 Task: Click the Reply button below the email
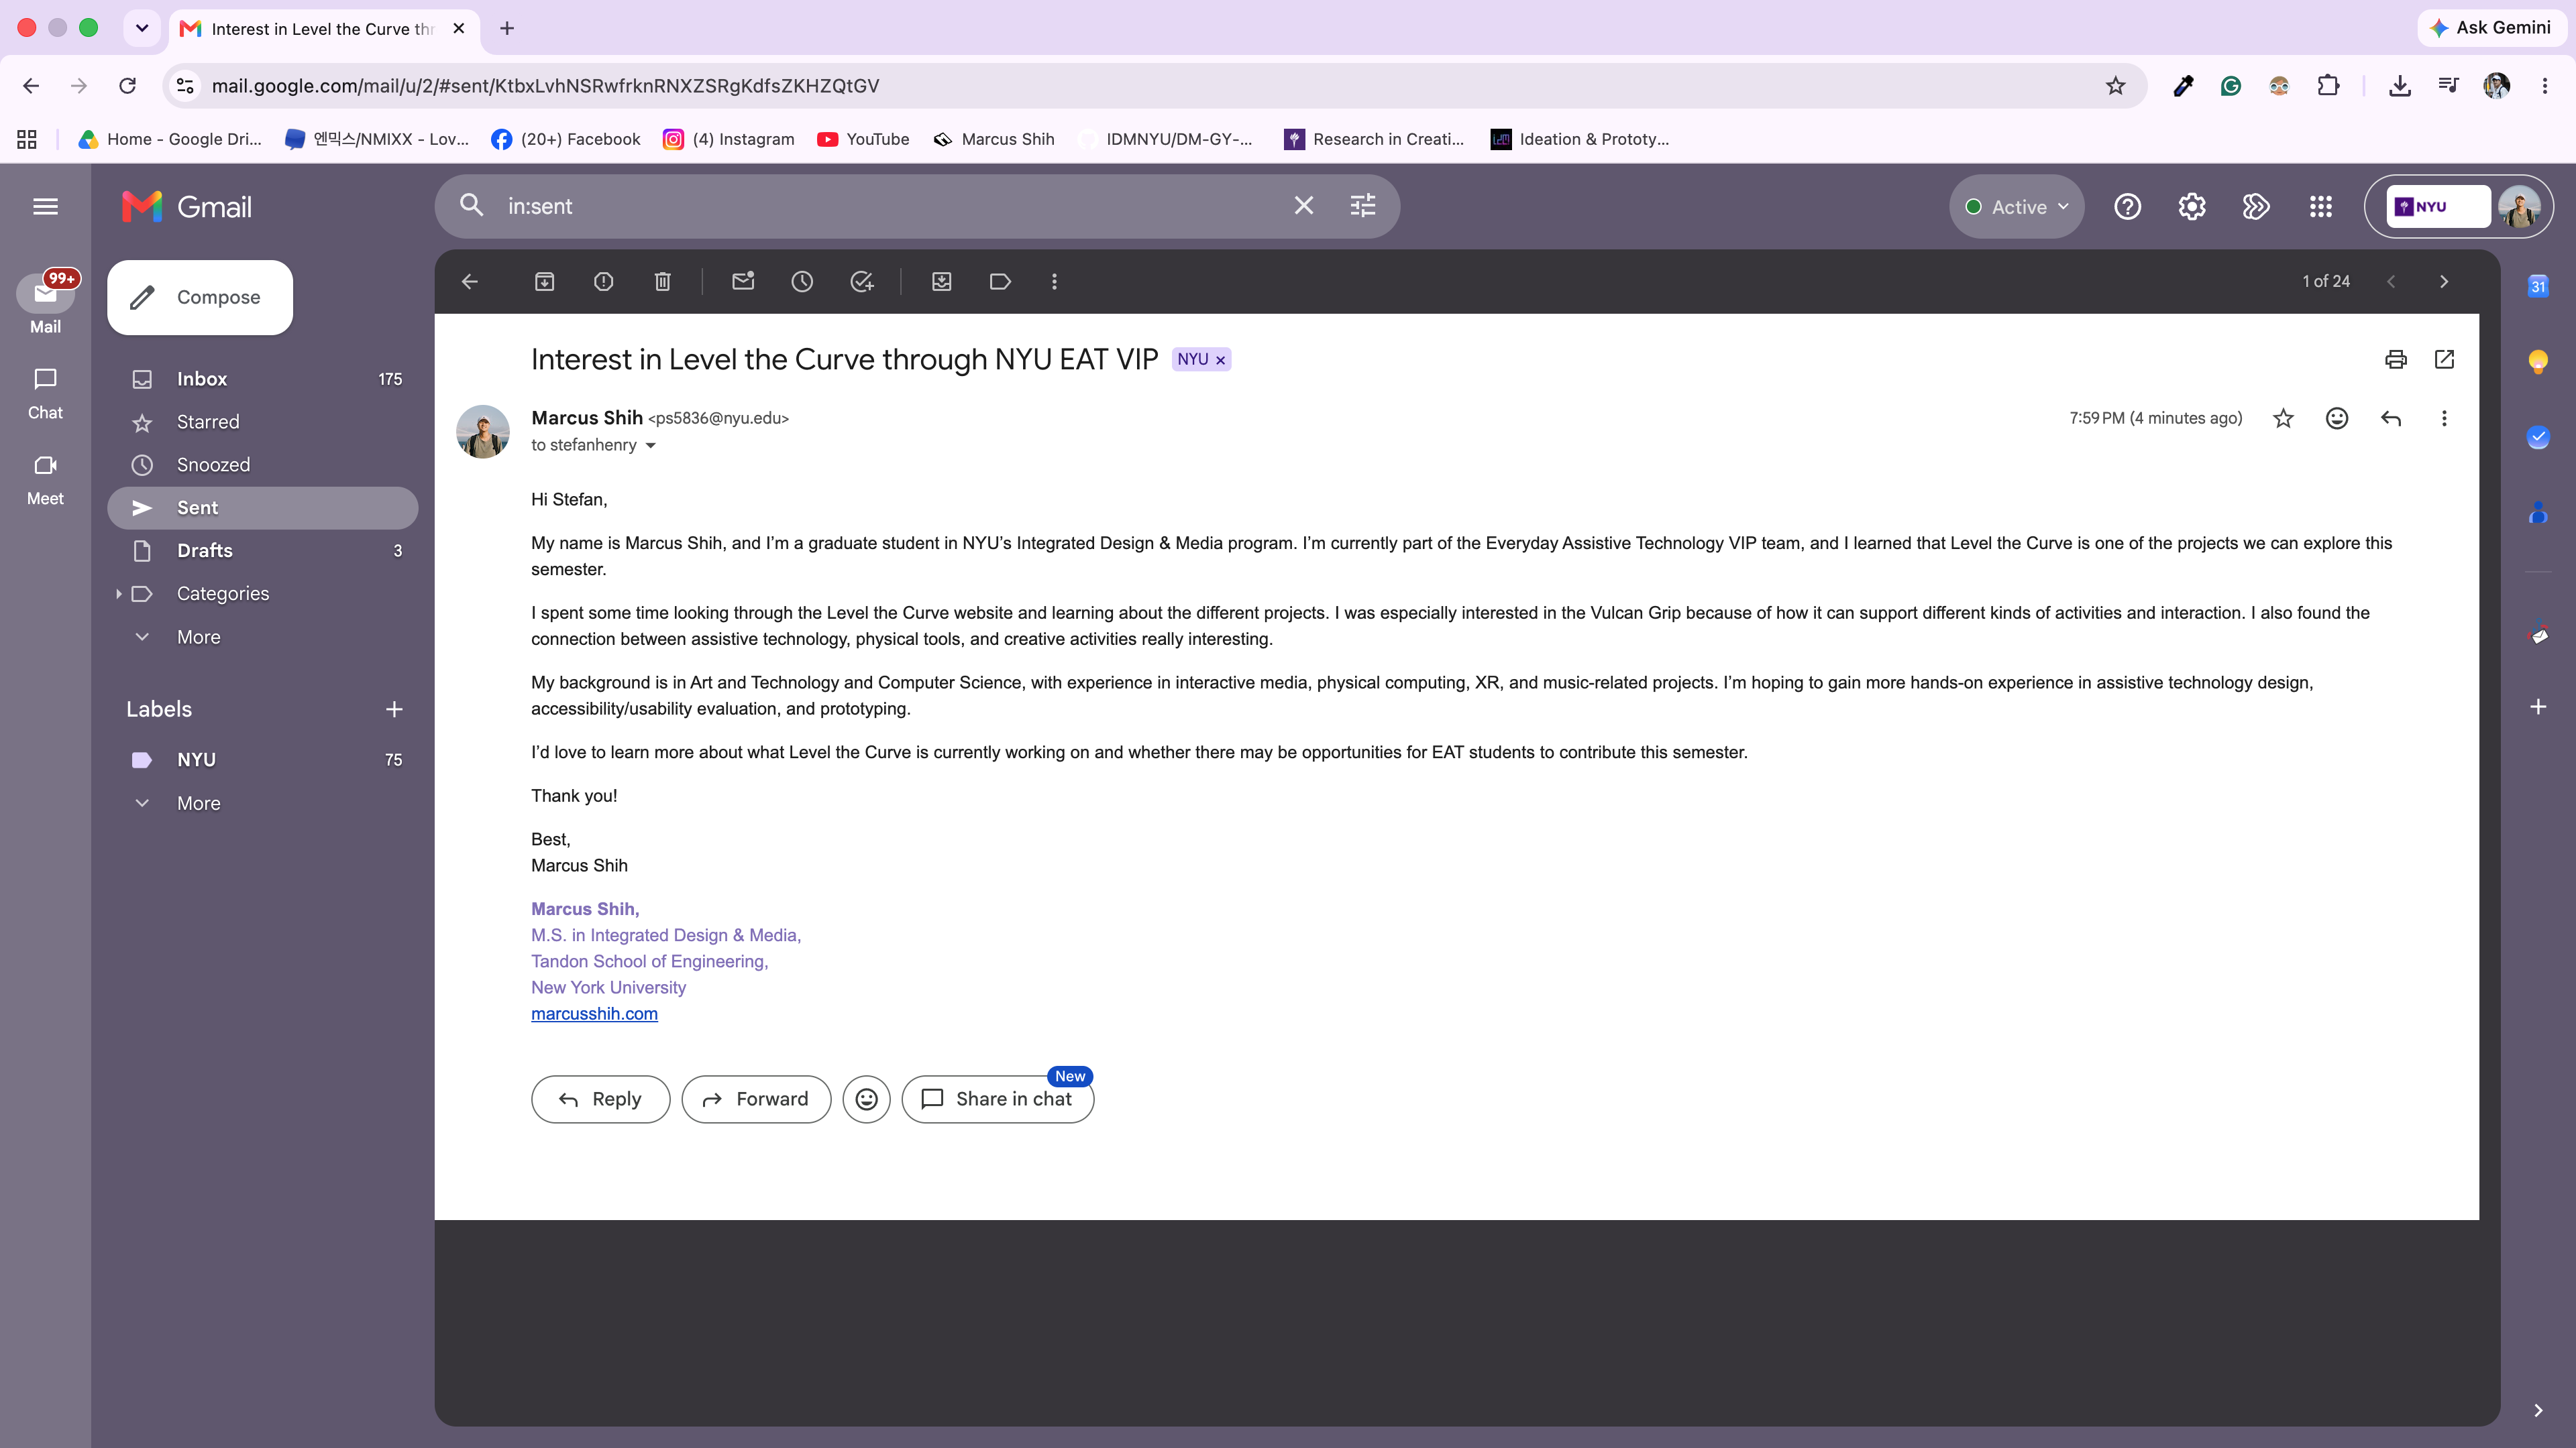coord(600,1099)
